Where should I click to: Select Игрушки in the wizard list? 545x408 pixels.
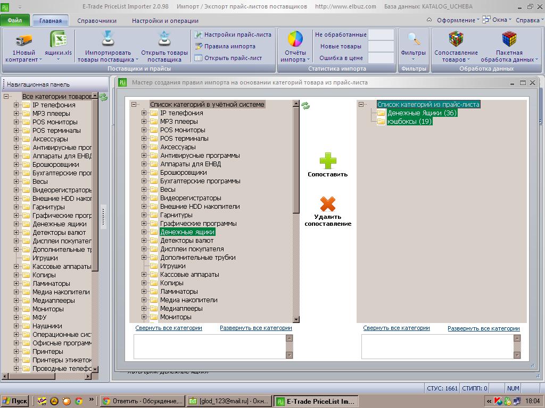[x=172, y=266]
